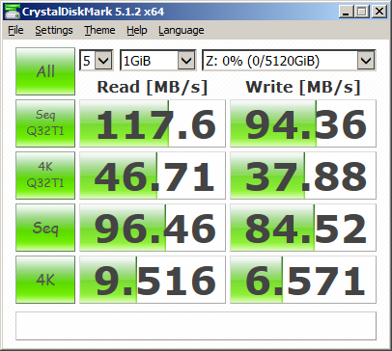Open the Settings menu

point(54,30)
